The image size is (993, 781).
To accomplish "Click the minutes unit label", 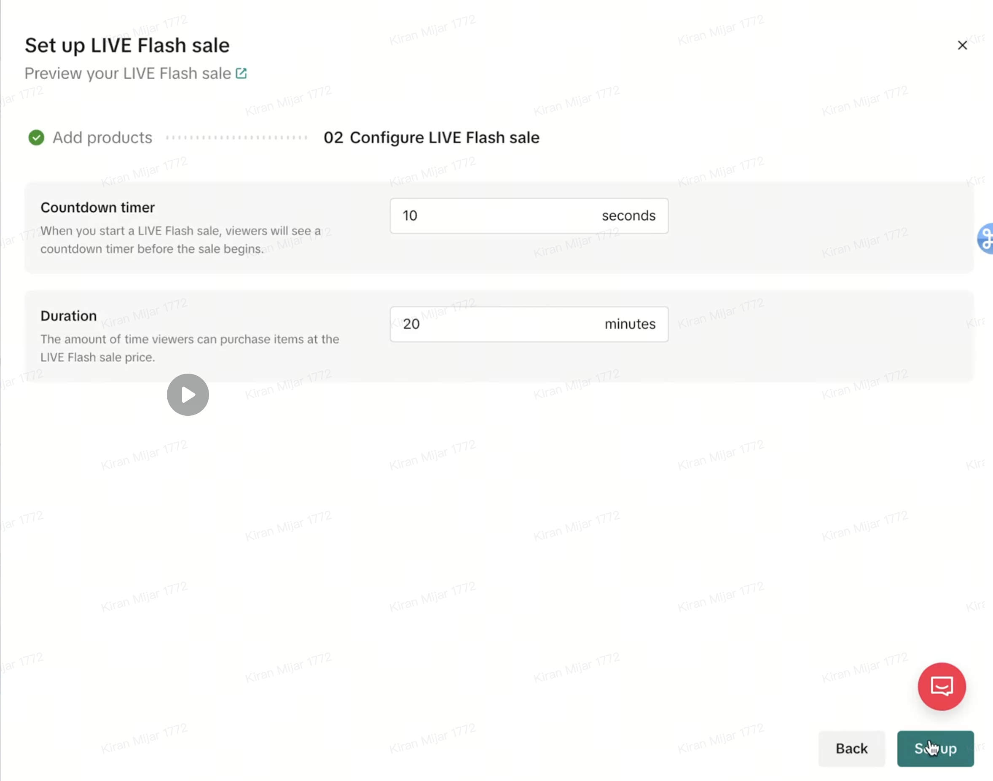I will click(x=630, y=324).
